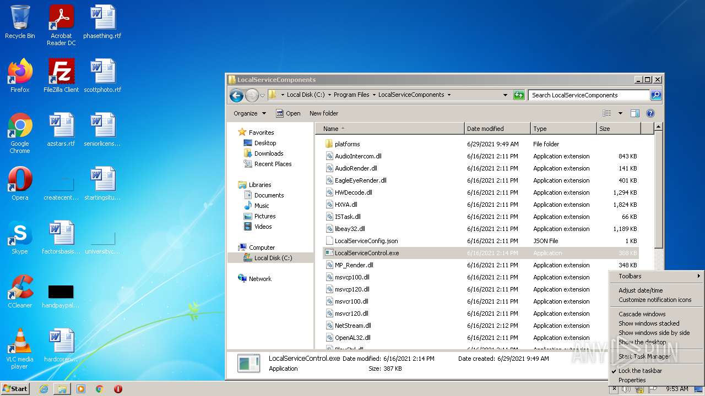Expand Local Disk (C:) breadcrumb arrow
Viewport: 705px width, 396px height.
(x=329, y=95)
